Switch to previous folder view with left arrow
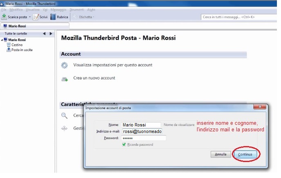The image size is (281, 178). coord(44,34)
